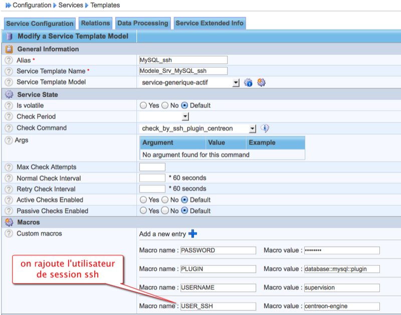Screen dimensions: 401x315
Task: Click help icon next to Alias
Action: (9, 60)
